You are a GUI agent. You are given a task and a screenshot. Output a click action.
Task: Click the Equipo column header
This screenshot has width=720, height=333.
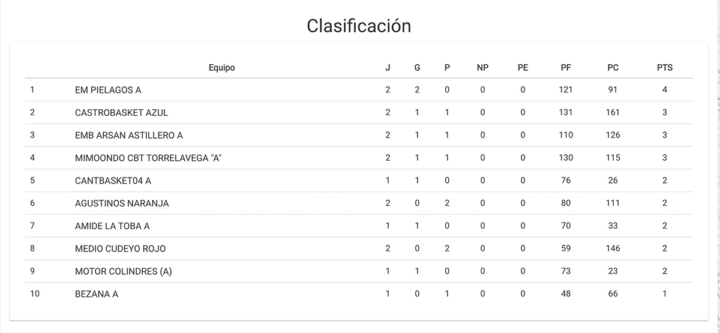[221, 68]
